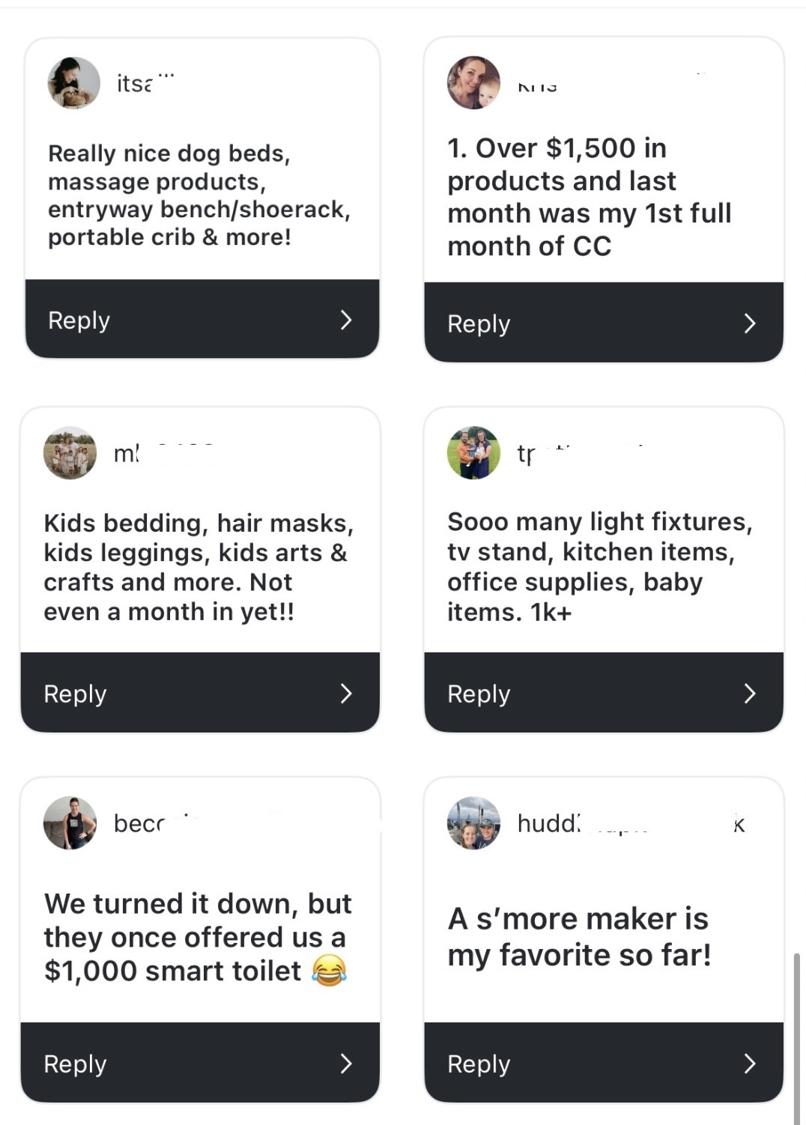Reply to the $1,500 in products response
The image size is (806, 1125).
(479, 324)
